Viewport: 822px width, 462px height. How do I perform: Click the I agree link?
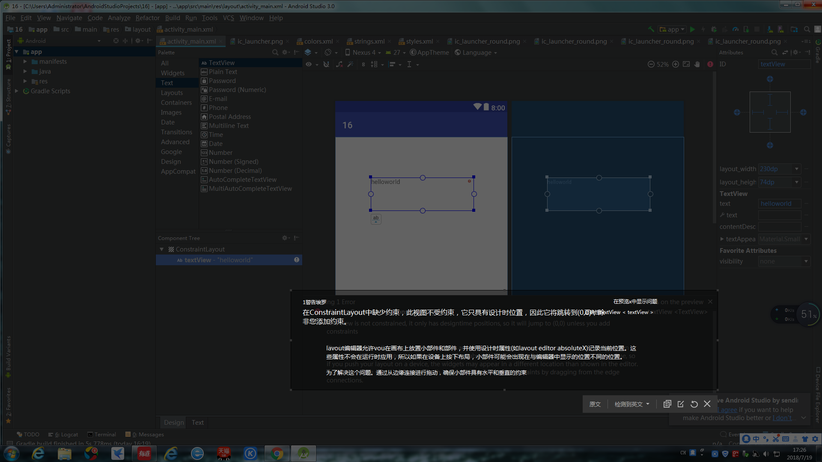tap(727, 410)
